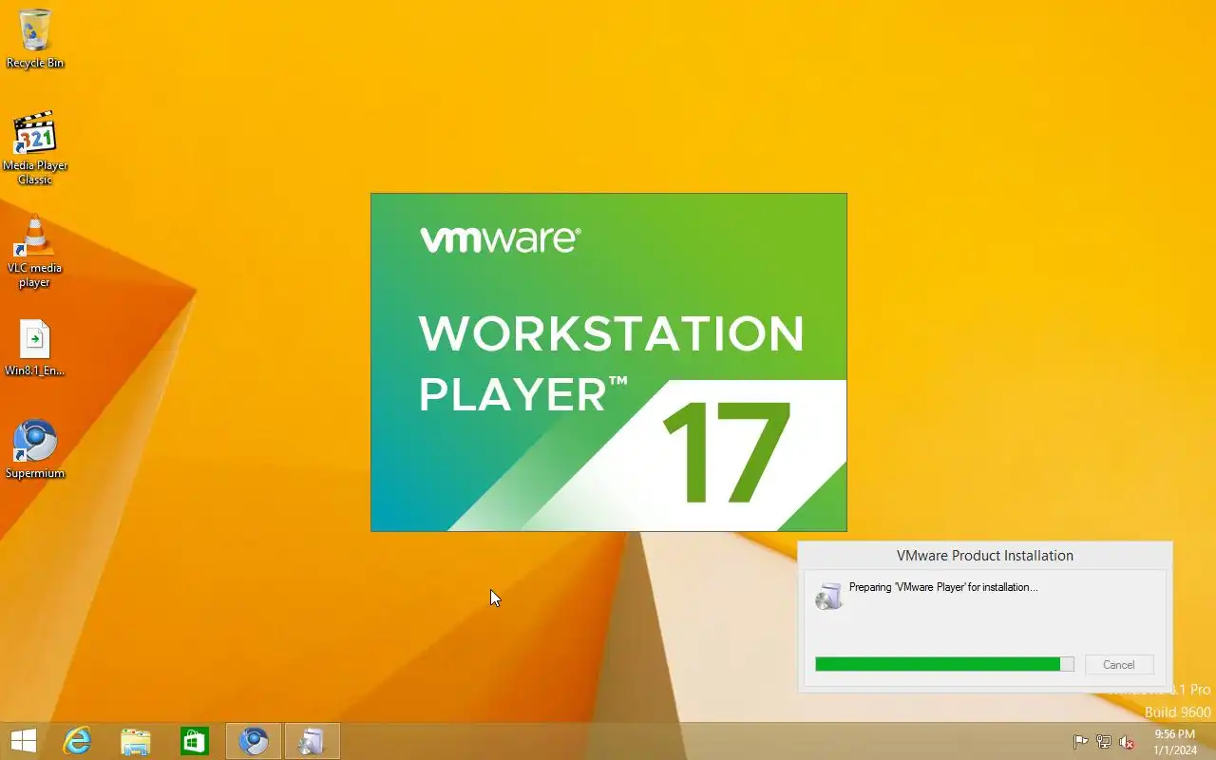This screenshot has height=760, width=1216.
Task: Launch Internet Explorer from taskbar
Action: pyautogui.click(x=77, y=741)
